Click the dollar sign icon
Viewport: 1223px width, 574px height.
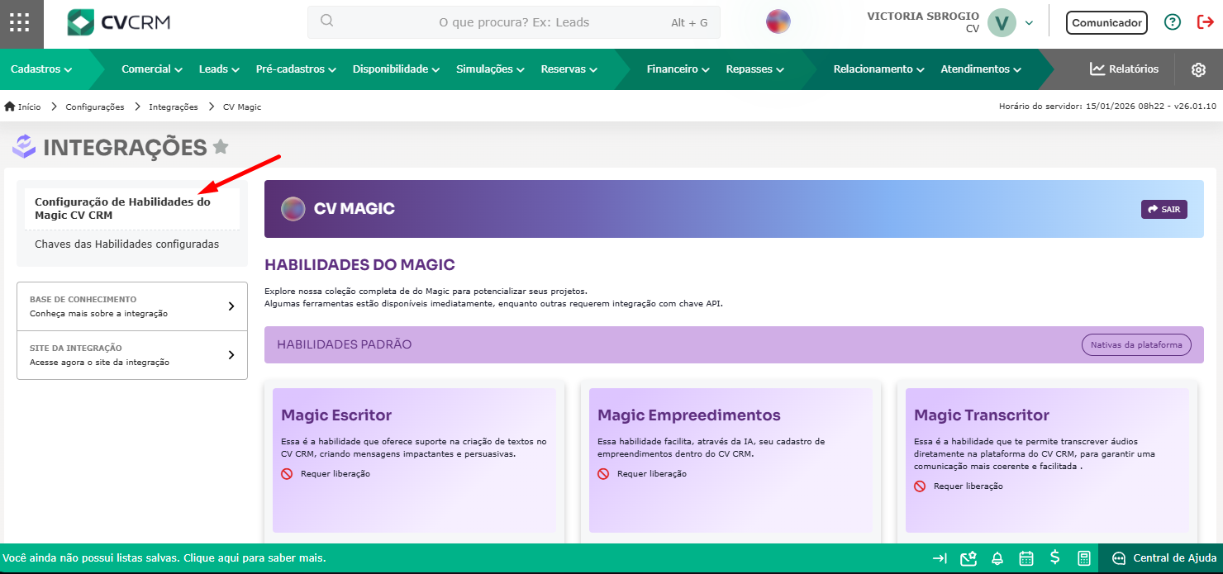point(1054,557)
